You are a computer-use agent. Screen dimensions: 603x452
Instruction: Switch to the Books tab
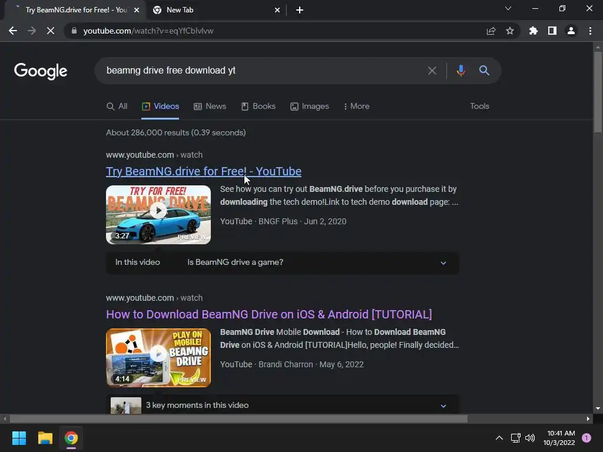click(x=259, y=107)
